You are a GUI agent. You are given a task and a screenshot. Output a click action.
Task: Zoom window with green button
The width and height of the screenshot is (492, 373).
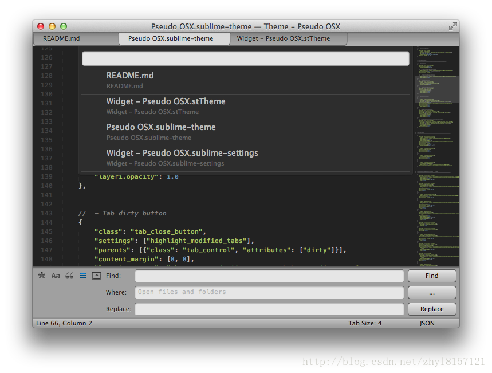pyautogui.click(x=64, y=26)
